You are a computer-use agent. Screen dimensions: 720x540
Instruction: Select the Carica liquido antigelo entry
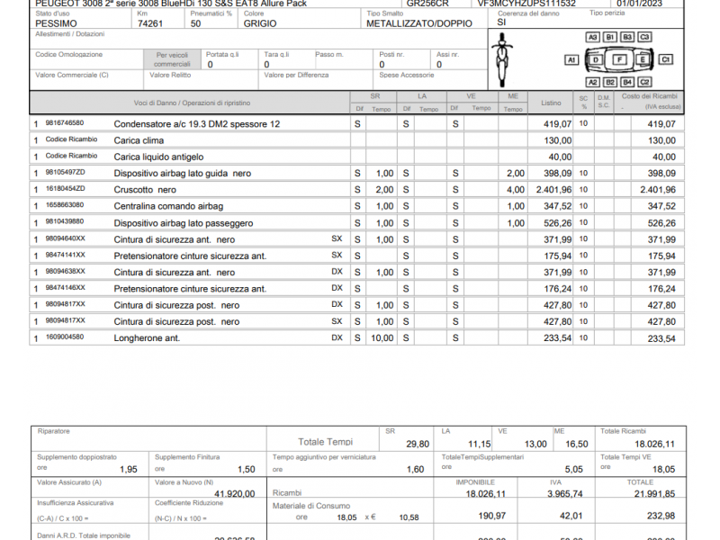pyautogui.click(x=158, y=157)
